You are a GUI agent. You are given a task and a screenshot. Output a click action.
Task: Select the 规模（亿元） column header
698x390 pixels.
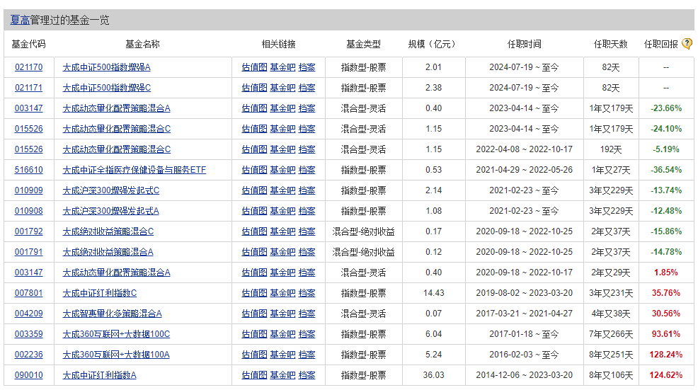(x=433, y=44)
